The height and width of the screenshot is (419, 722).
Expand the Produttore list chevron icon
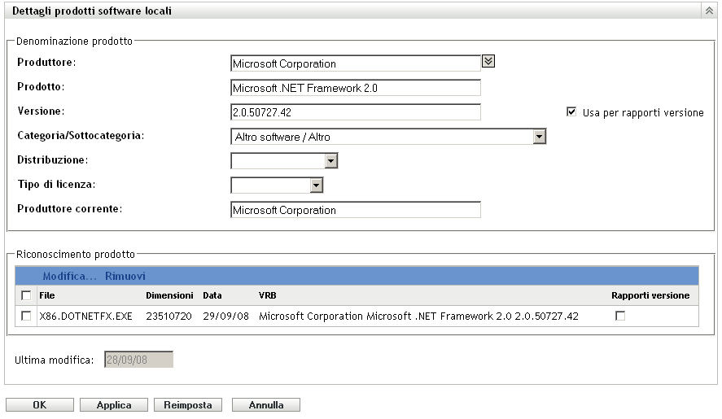point(488,61)
